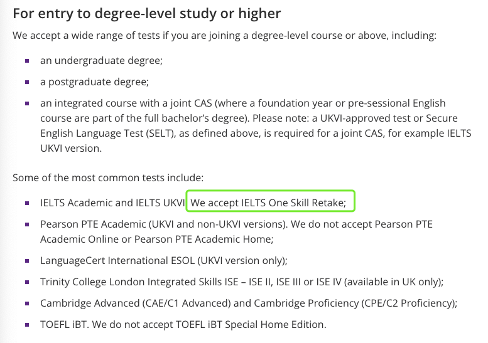
Task: Click the bullet before 'Cambridge Advanced'
Action: 27,303
